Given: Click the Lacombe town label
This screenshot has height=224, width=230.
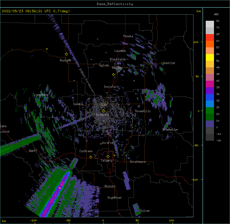Looking at the screenshot, I should pyautogui.click(x=120, y=51).
